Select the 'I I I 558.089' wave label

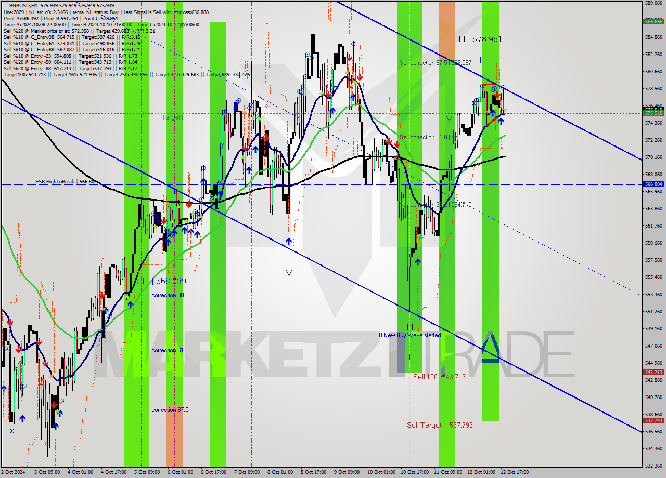tap(165, 281)
